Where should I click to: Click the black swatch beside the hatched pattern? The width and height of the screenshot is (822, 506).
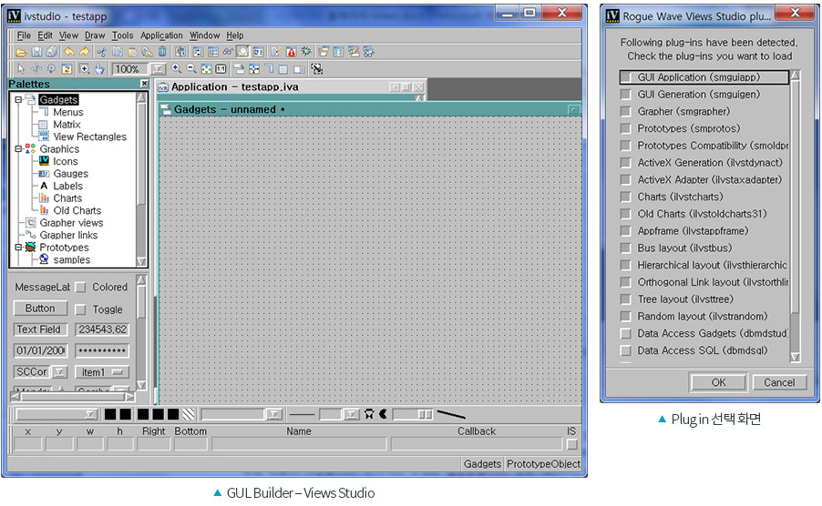(173, 414)
